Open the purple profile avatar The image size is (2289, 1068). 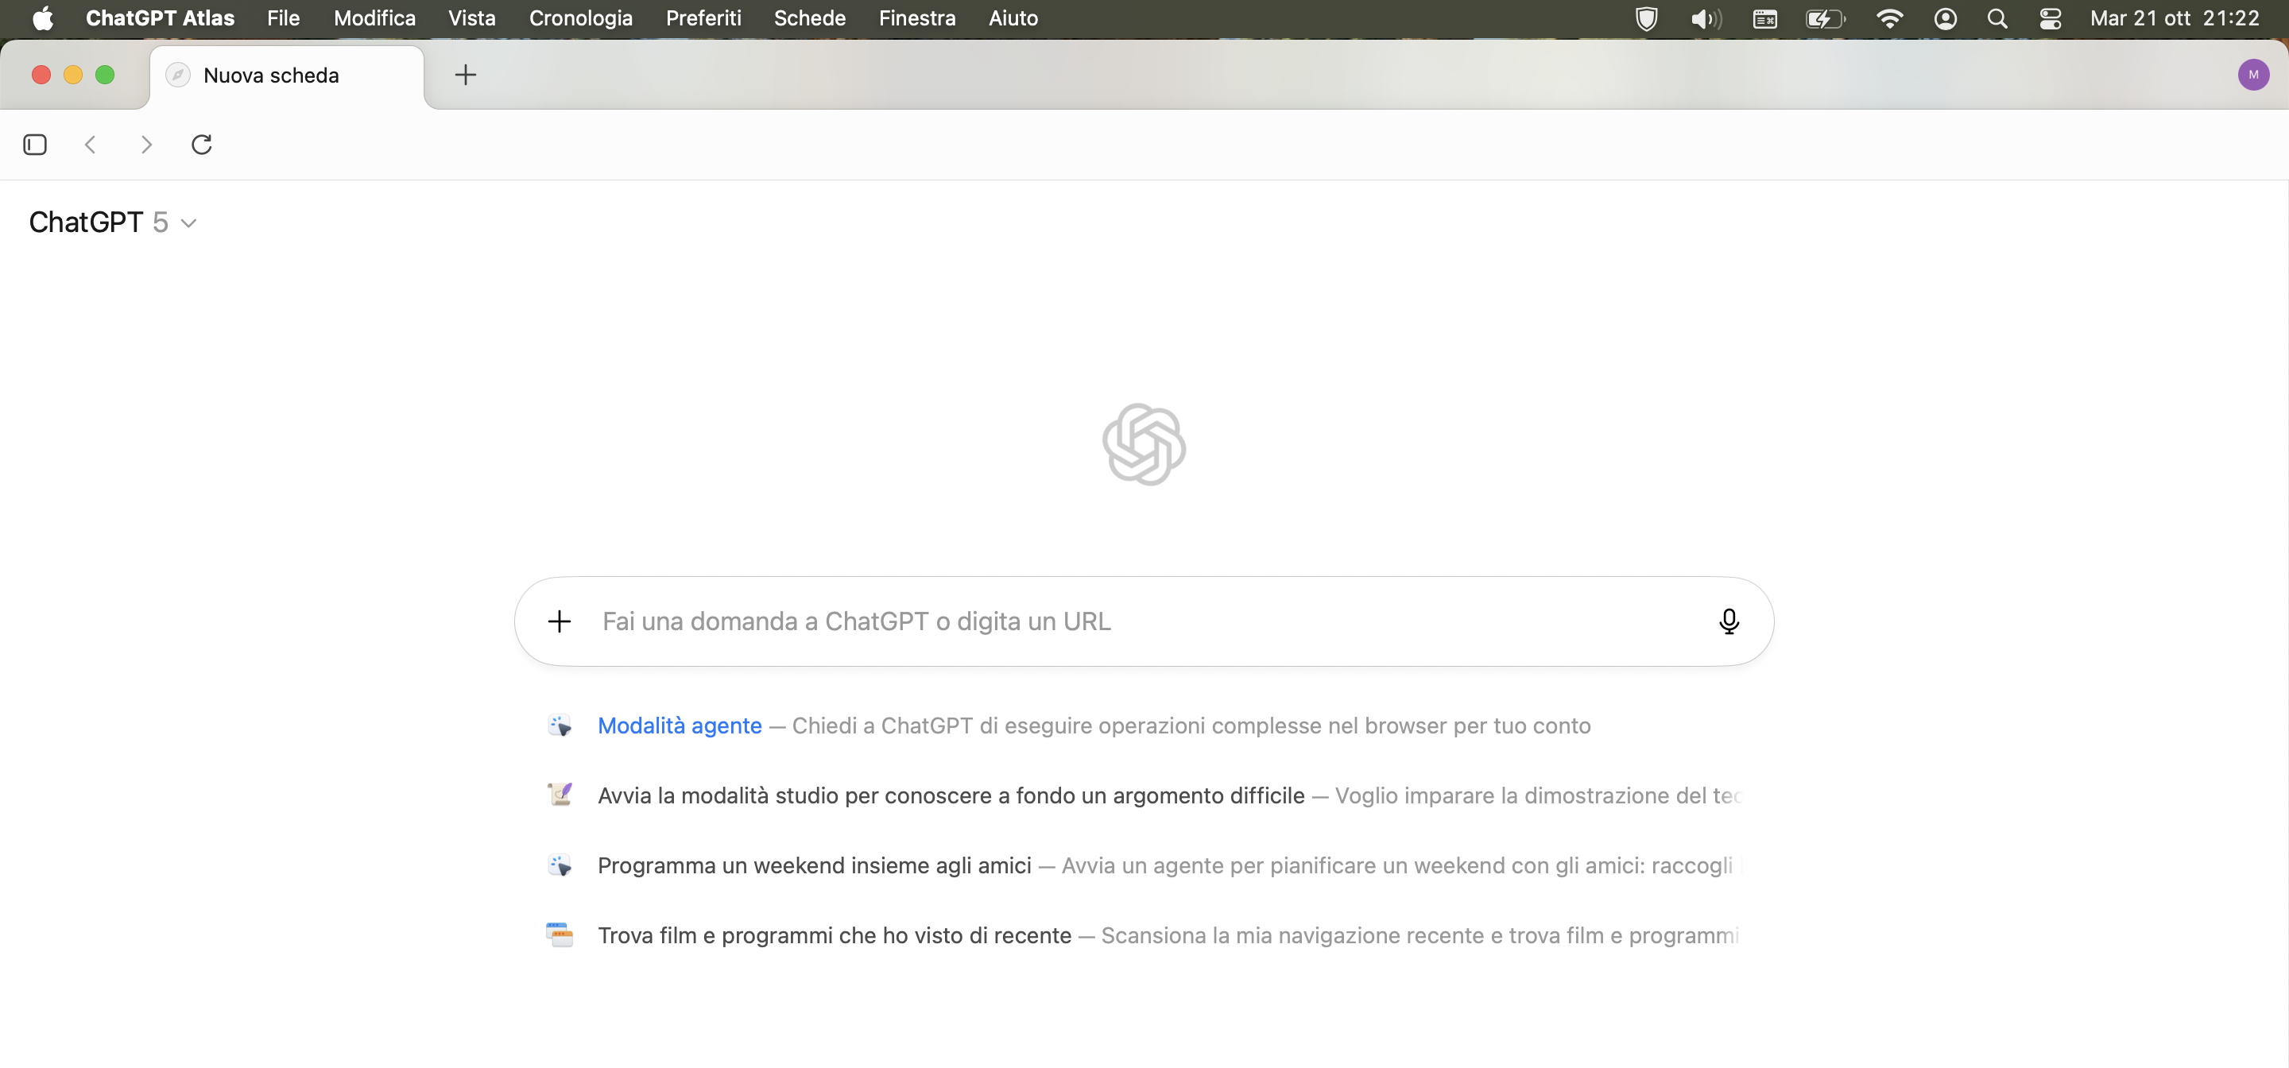coord(2252,75)
